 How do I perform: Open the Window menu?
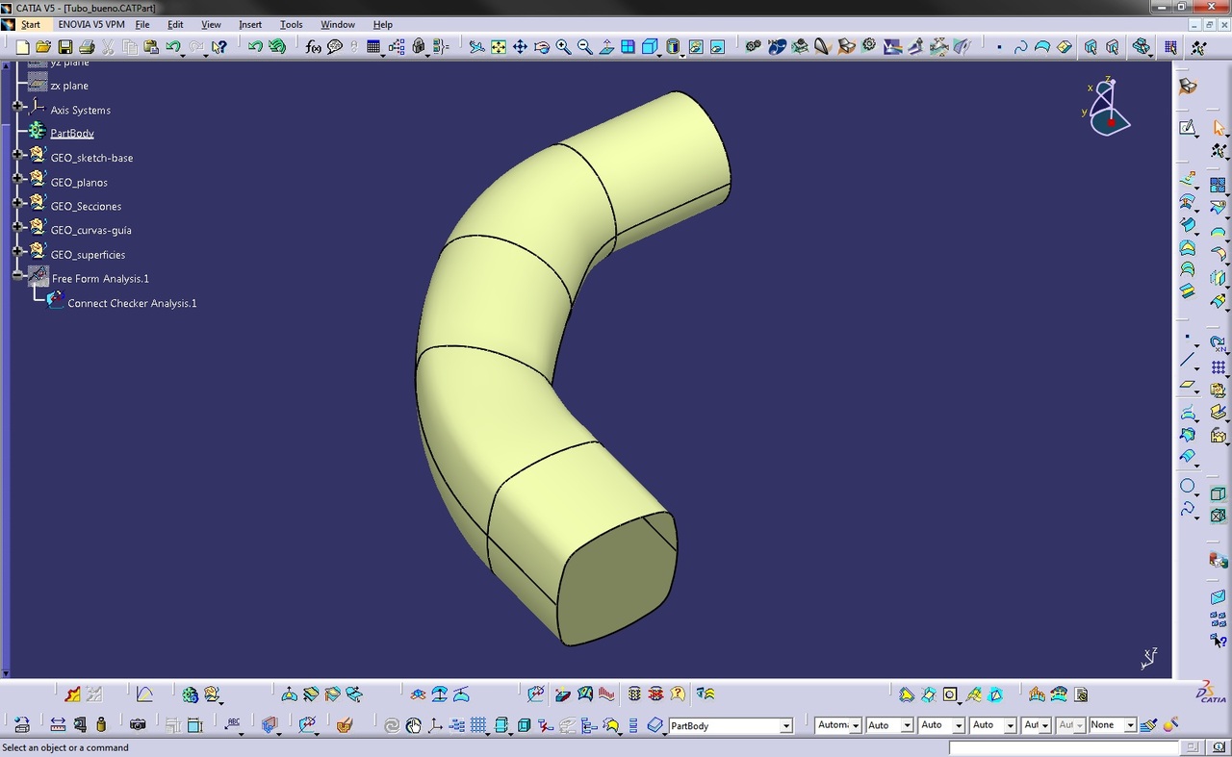point(338,24)
